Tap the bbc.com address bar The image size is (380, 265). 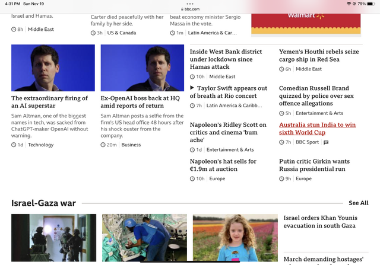[190, 9]
